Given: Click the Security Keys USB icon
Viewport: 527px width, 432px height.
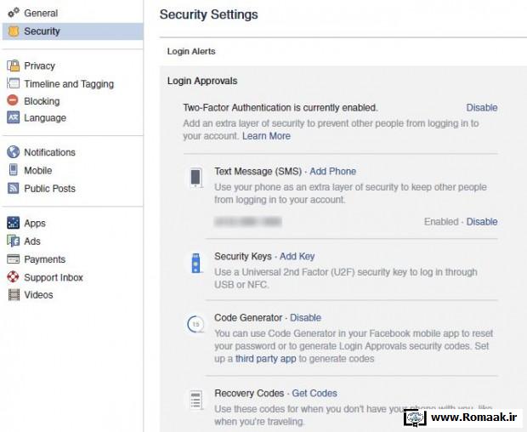Looking at the screenshot, I should pos(195,264).
